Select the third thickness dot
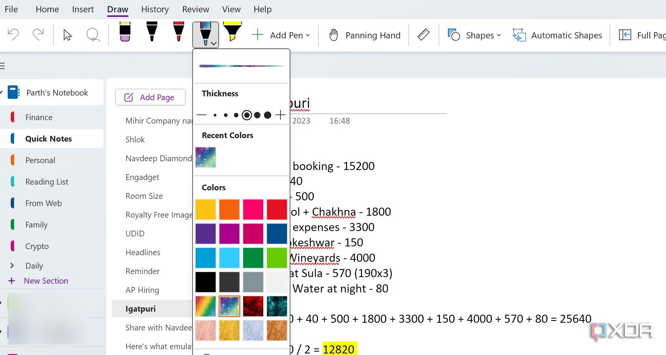The width and height of the screenshot is (666, 355). click(x=236, y=115)
